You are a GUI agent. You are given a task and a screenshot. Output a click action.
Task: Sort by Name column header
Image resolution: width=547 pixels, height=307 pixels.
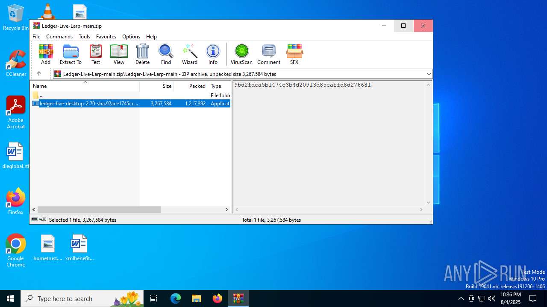[x=85, y=86]
